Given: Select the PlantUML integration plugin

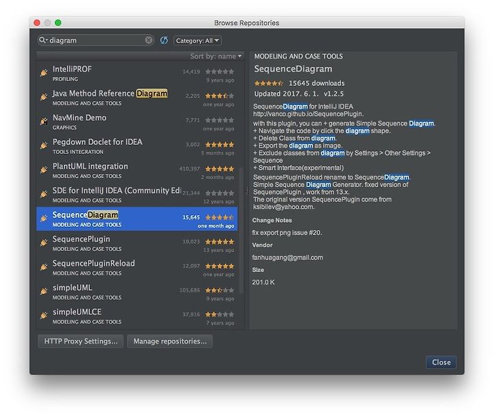Looking at the screenshot, I should 137,170.
